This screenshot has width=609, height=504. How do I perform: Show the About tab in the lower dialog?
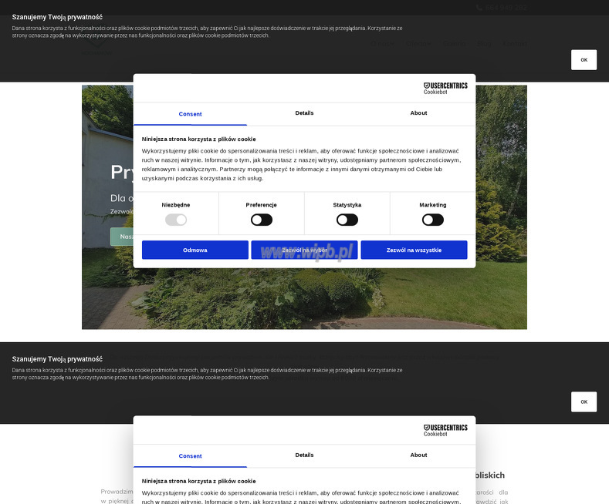coord(418,455)
